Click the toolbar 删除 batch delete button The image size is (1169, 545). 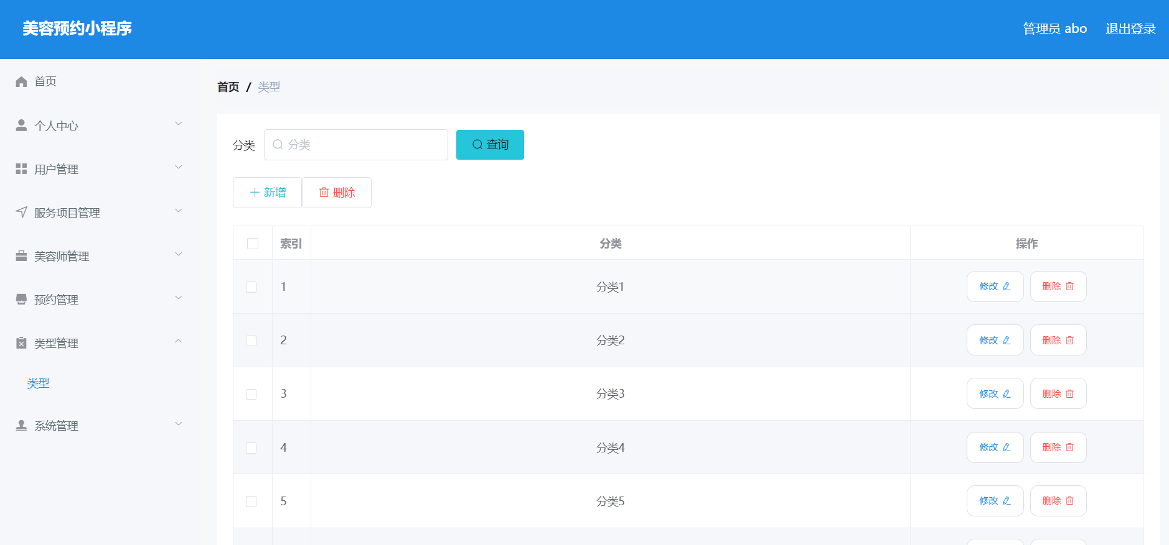[x=337, y=193]
